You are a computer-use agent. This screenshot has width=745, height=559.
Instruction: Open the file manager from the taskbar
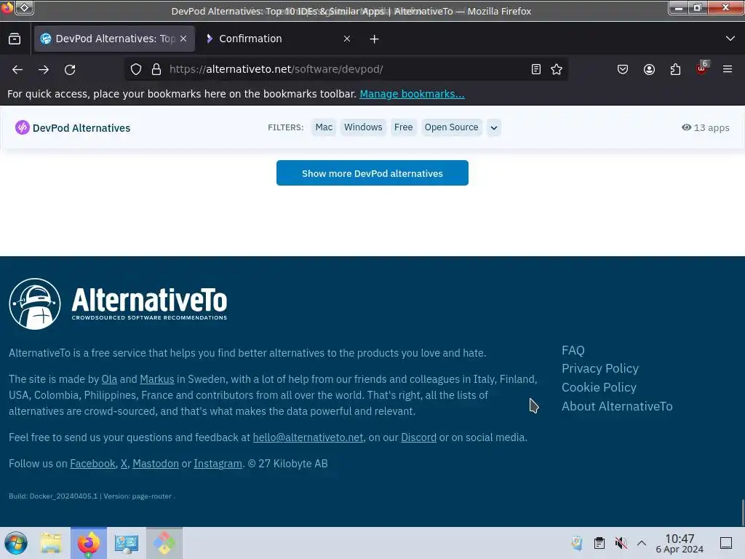(51, 543)
